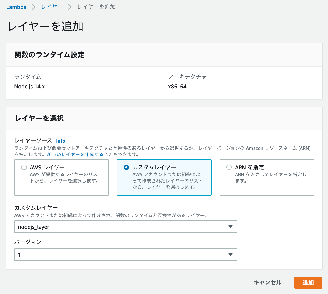Screen dimensions: 328x294
Task: Click the version field displaying 1
Action: pyautogui.click(x=105, y=255)
